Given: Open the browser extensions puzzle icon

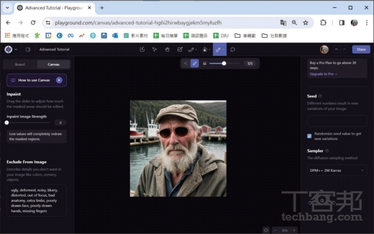Looking at the screenshot, I should (x=323, y=23).
